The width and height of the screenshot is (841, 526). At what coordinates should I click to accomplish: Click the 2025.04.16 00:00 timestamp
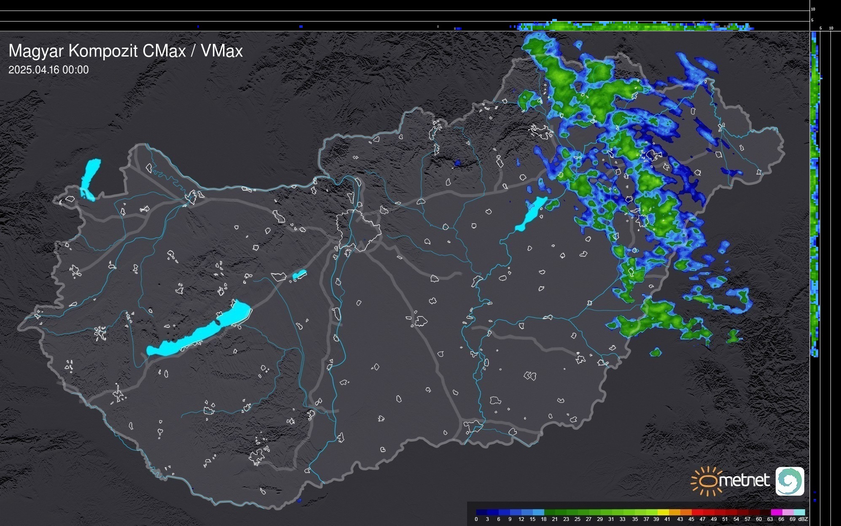[48, 70]
